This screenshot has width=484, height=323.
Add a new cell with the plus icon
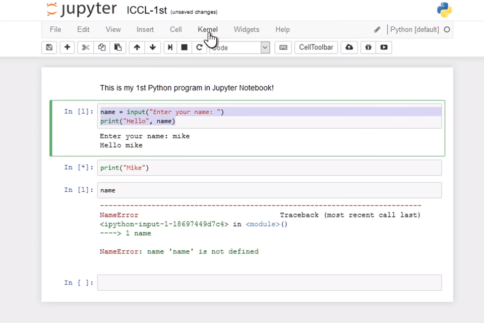tap(67, 47)
